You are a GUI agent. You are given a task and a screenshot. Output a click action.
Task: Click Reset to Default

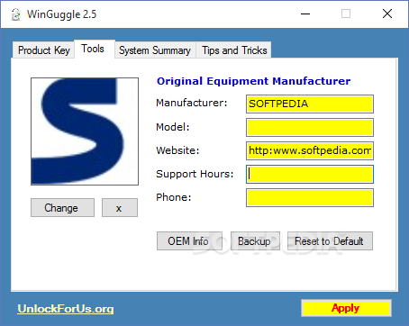[x=330, y=240]
